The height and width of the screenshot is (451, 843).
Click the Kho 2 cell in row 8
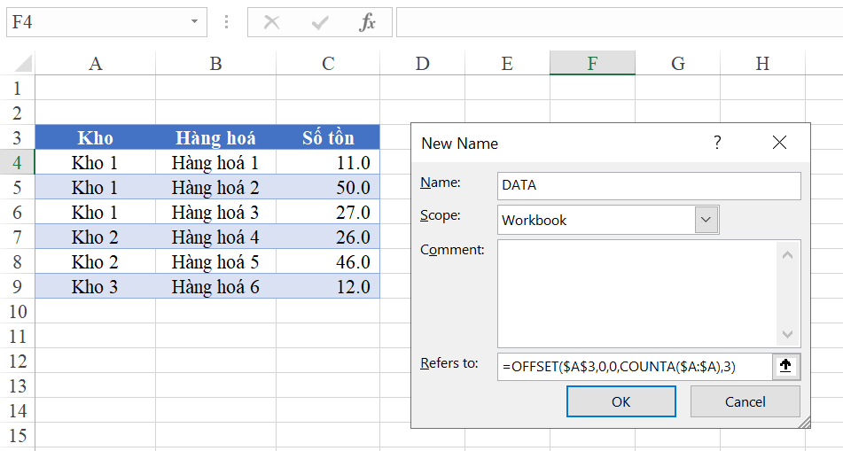tap(95, 261)
